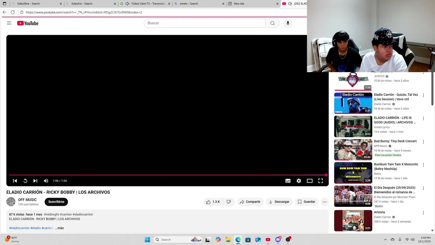Download video with Descargar button
Screen dimensions: 435x245
point(279,202)
